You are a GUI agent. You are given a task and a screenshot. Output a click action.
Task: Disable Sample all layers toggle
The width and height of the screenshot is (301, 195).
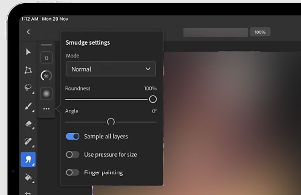pos(72,136)
